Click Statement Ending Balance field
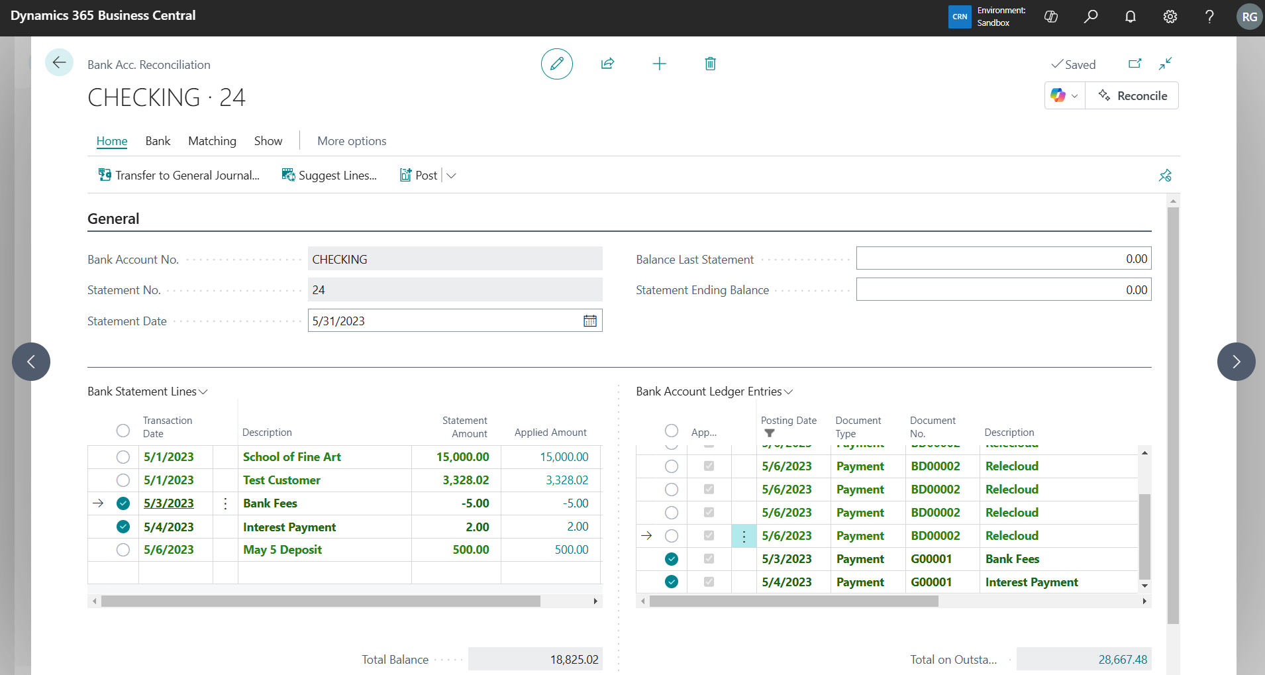The height and width of the screenshot is (675, 1265). point(1003,289)
